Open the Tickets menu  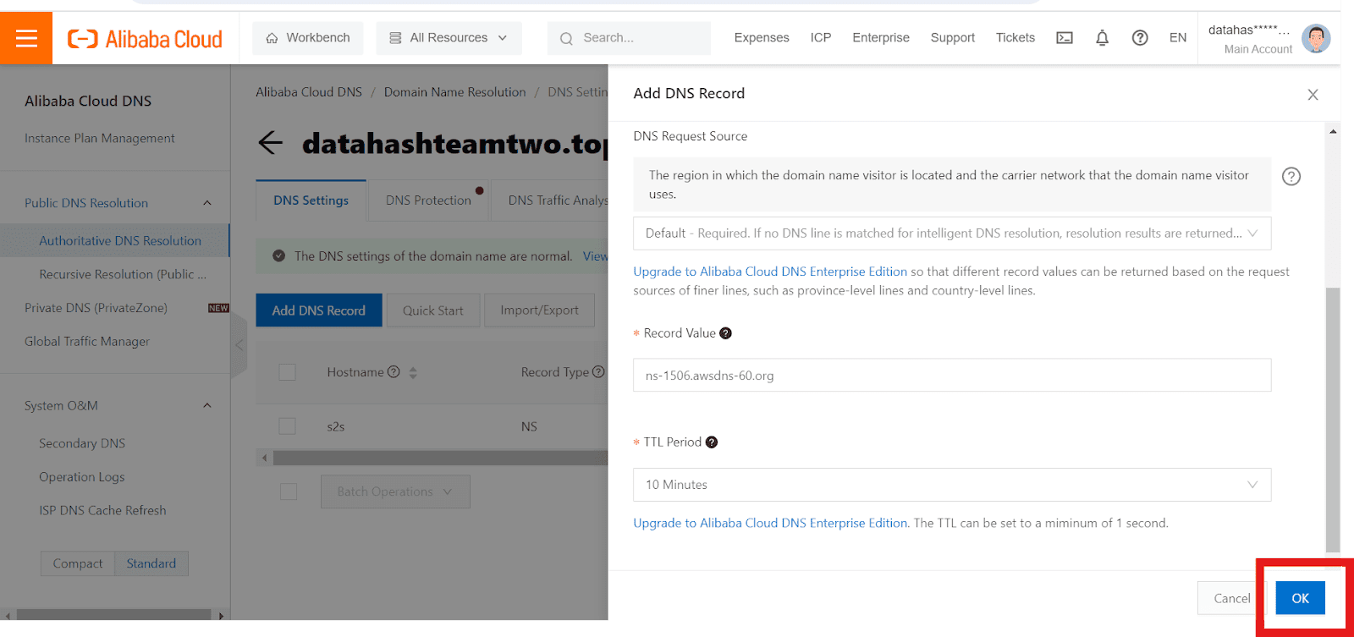tap(1015, 38)
